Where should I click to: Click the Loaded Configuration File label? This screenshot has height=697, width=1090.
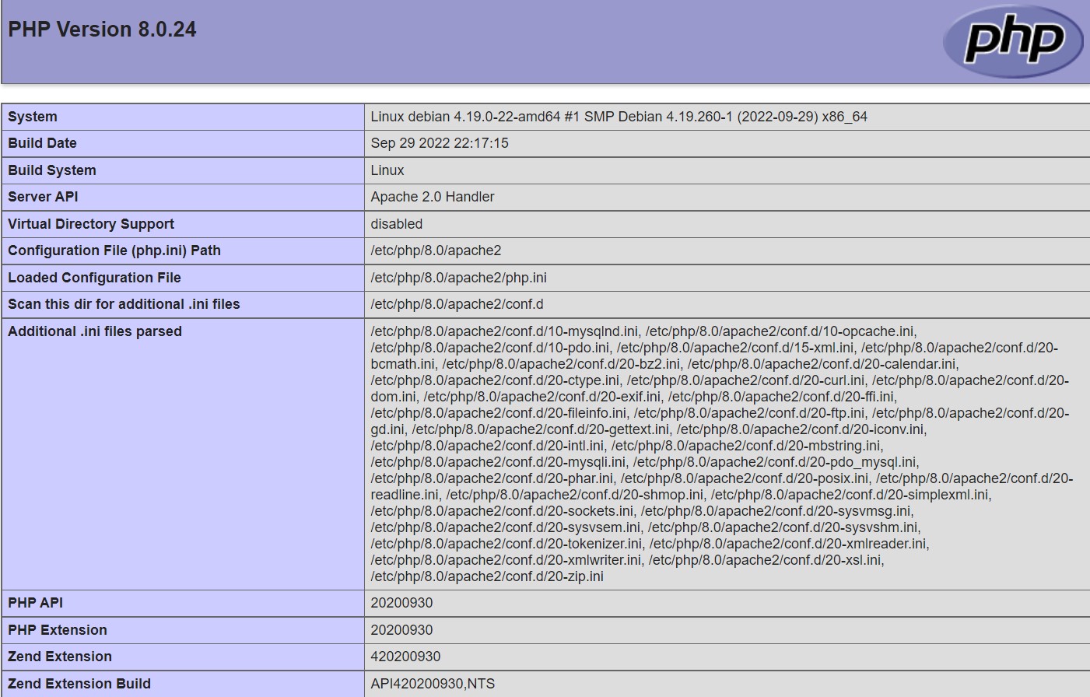coord(94,278)
